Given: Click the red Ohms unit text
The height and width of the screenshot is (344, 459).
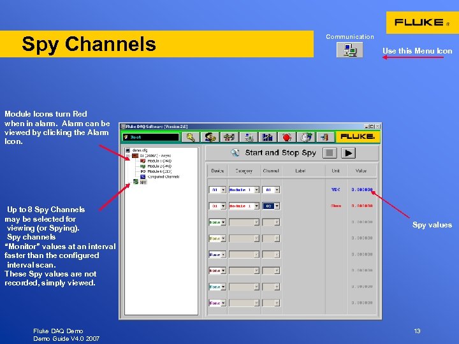Looking at the screenshot, I should (336, 206).
